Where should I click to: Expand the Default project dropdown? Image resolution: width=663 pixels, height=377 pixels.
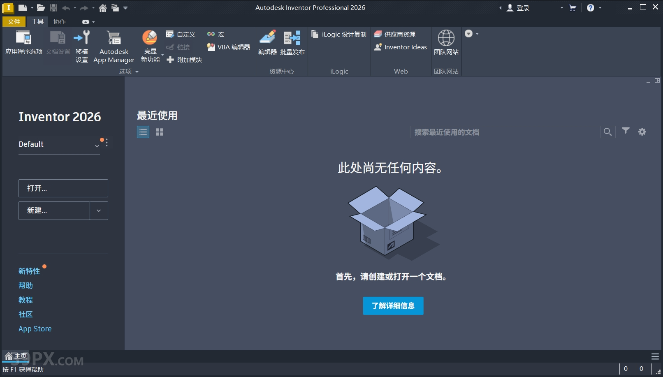(97, 146)
